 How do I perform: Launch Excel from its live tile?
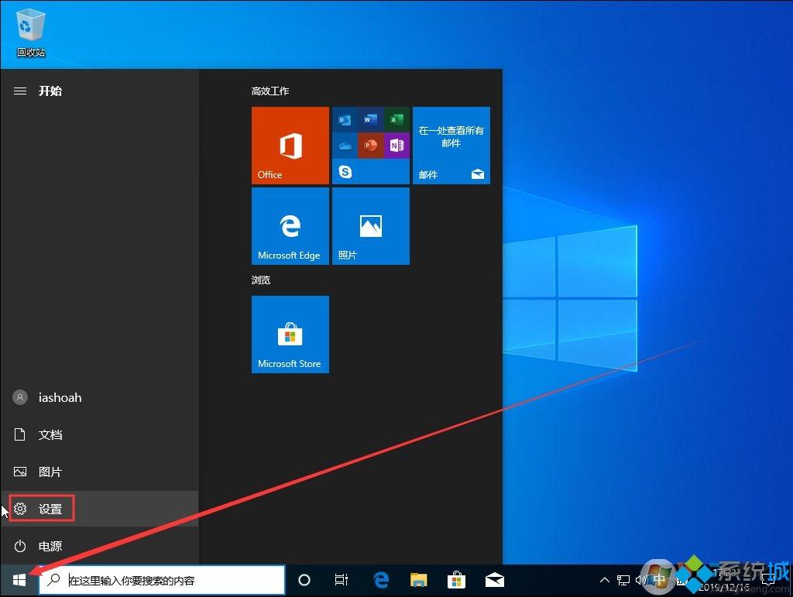pos(396,120)
